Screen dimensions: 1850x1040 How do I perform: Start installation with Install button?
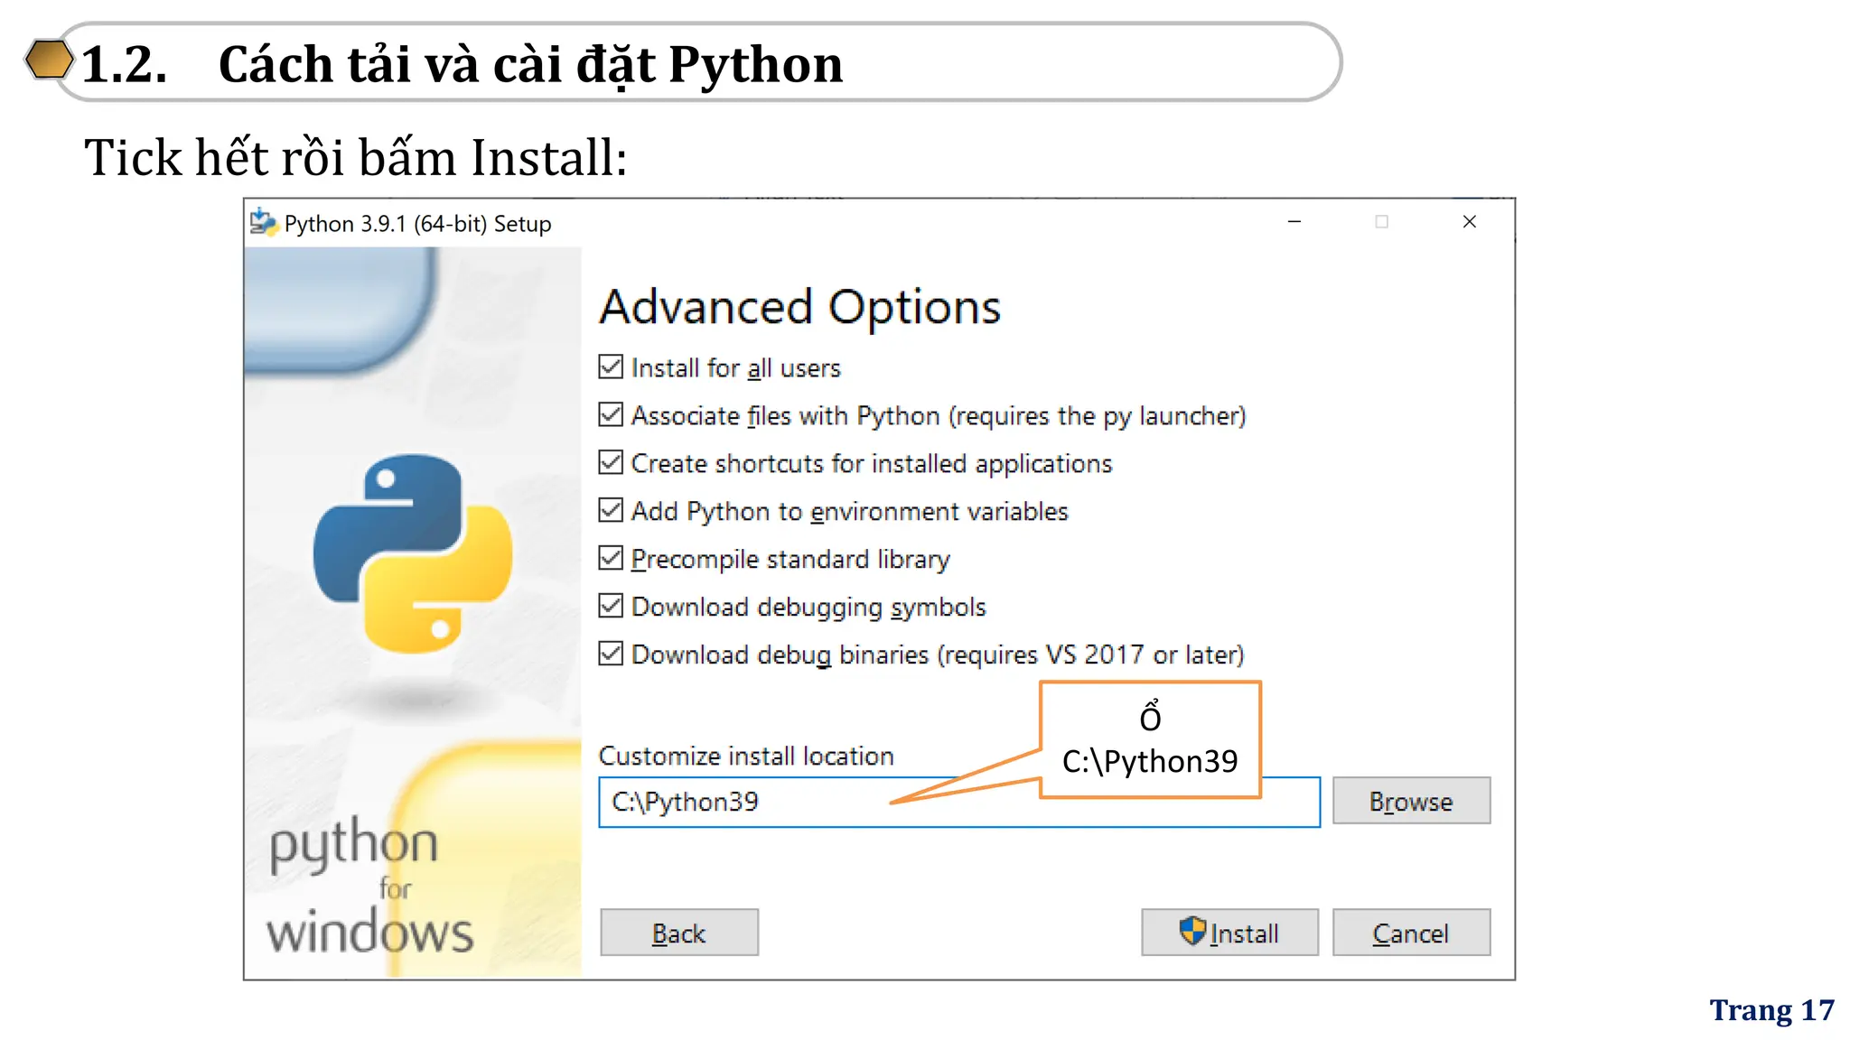click(1229, 933)
